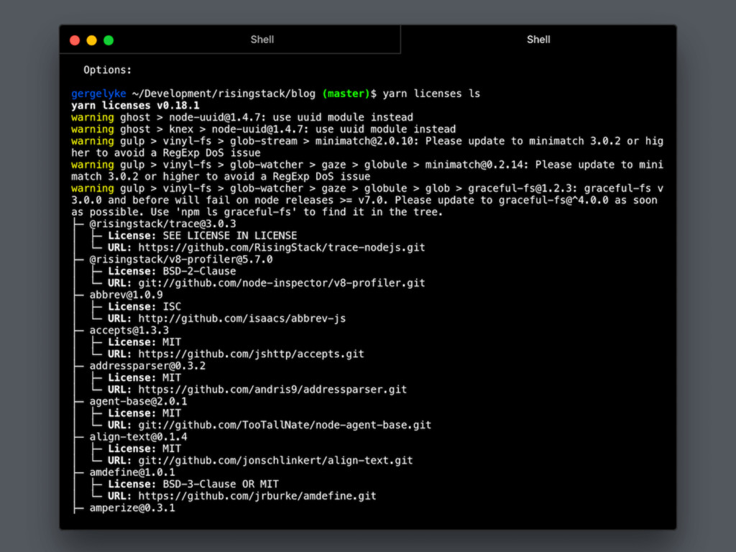Close the terminal with the red button
This screenshot has height=552, width=736.
point(75,40)
